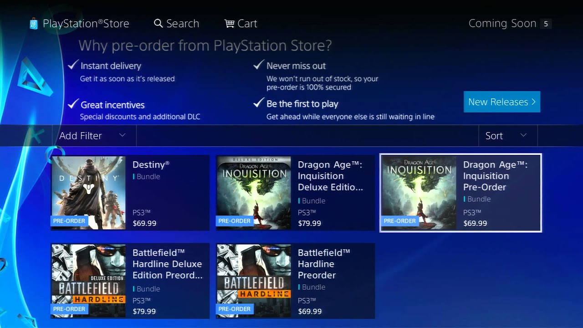Screen dimensions: 583x328
Task: Click the PlayStation Store bag icon
Action: (x=34, y=24)
